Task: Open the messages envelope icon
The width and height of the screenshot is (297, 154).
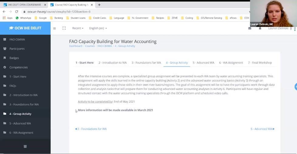Action: (x=250, y=28)
